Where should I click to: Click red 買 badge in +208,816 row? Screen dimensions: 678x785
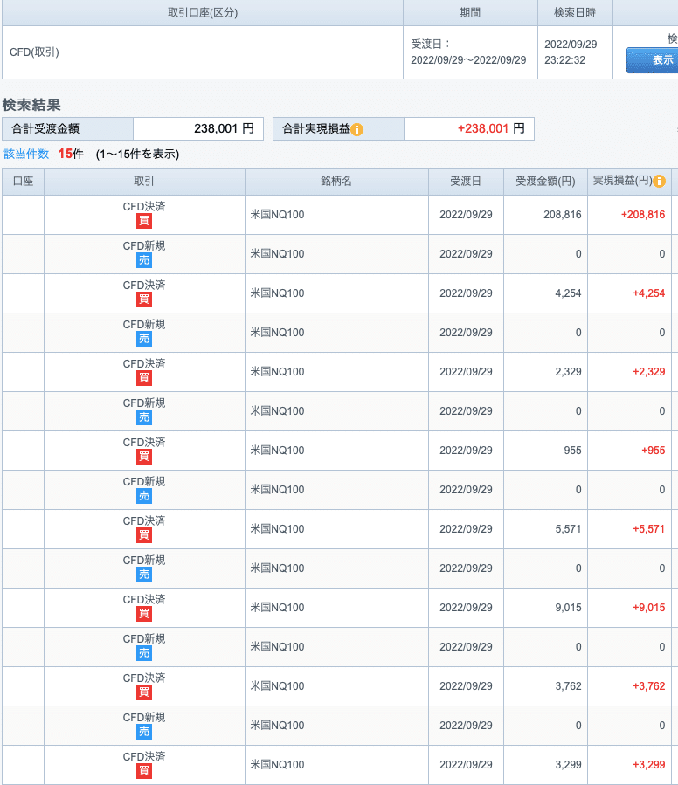coord(144,221)
